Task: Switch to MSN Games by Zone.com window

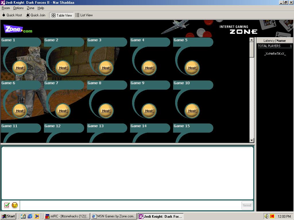Action: 114,216
